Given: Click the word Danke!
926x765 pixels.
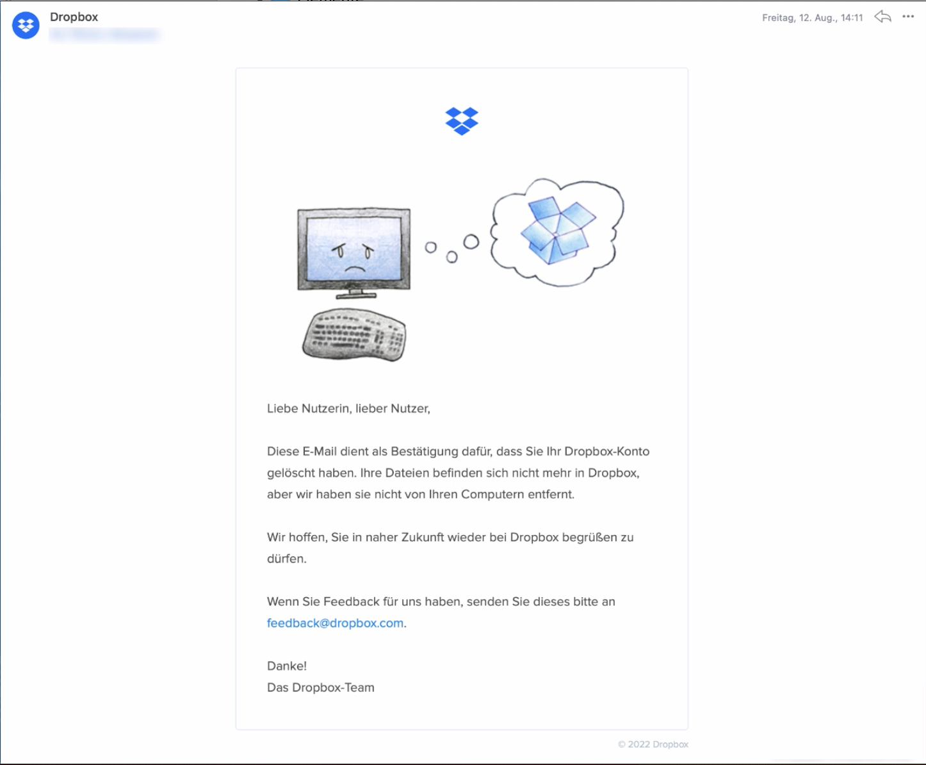Looking at the screenshot, I should click(287, 666).
